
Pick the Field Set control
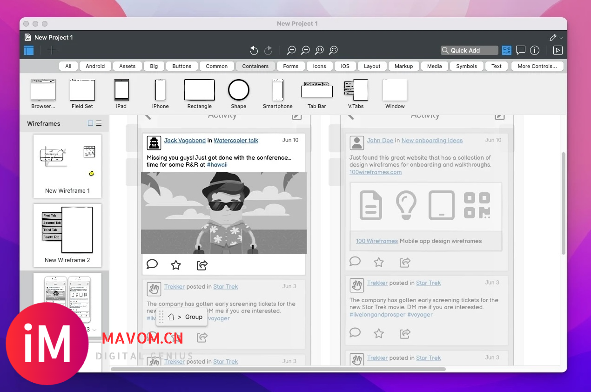(x=82, y=94)
